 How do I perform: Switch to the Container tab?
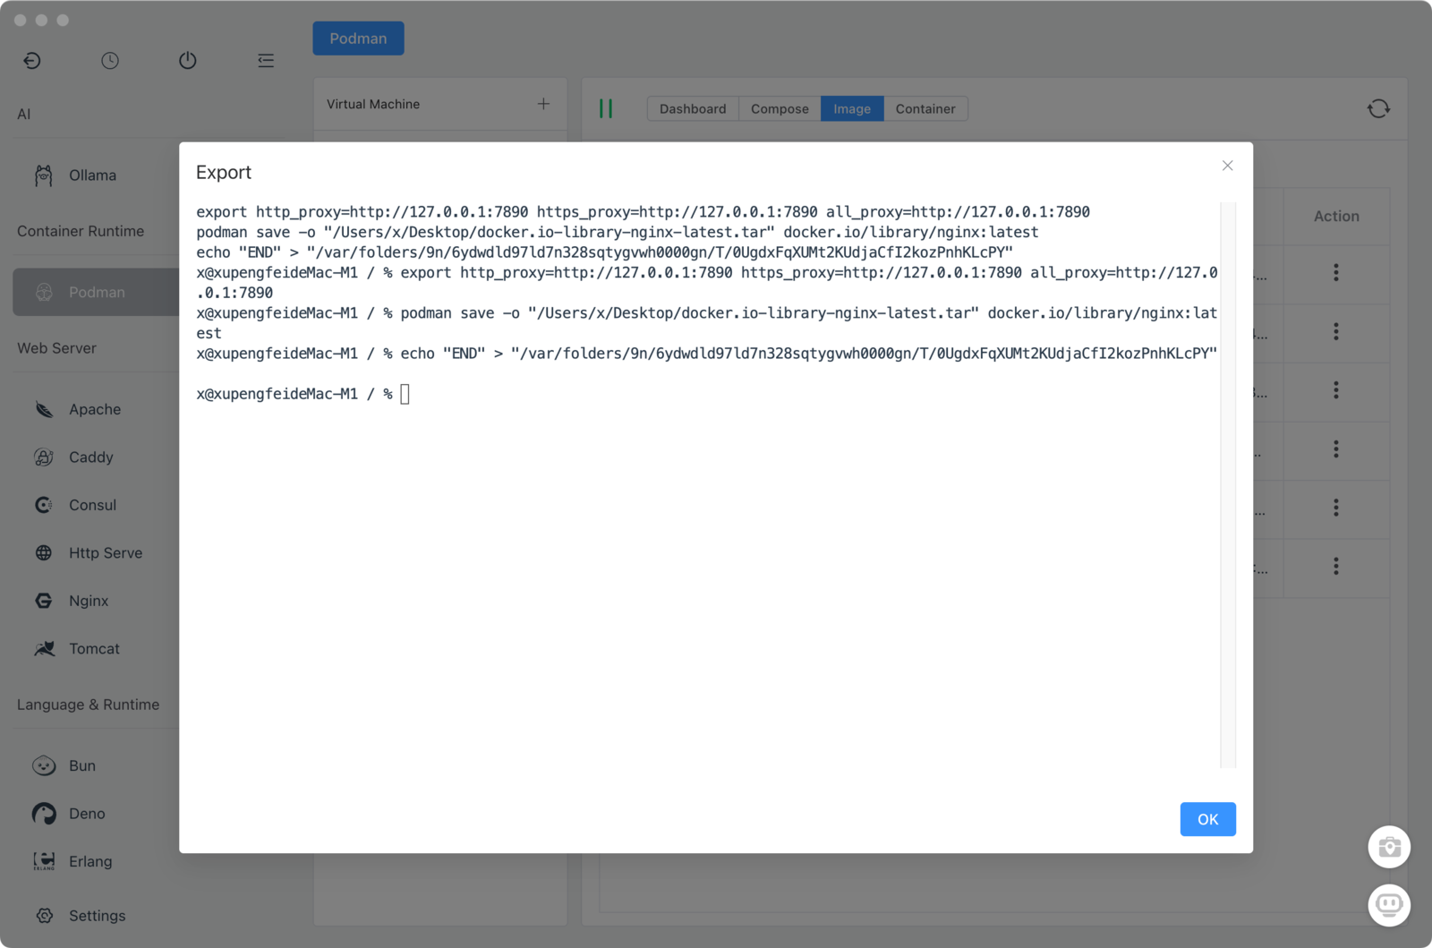pos(925,109)
